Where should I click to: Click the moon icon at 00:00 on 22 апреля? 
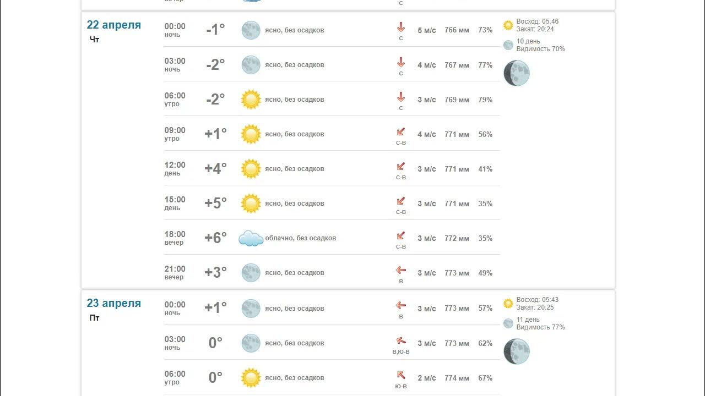pyautogui.click(x=251, y=30)
